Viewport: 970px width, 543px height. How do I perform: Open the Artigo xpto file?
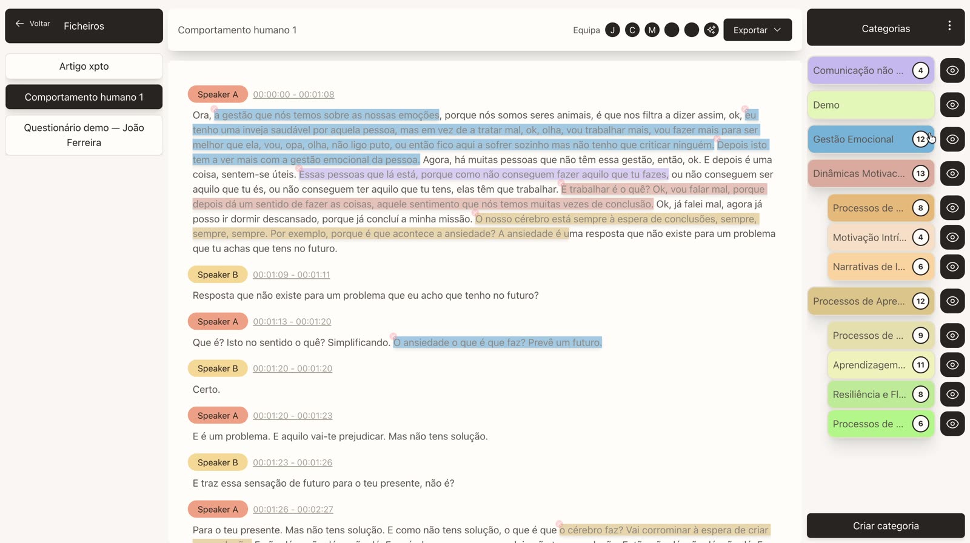pyautogui.click(x=84, y=66)
